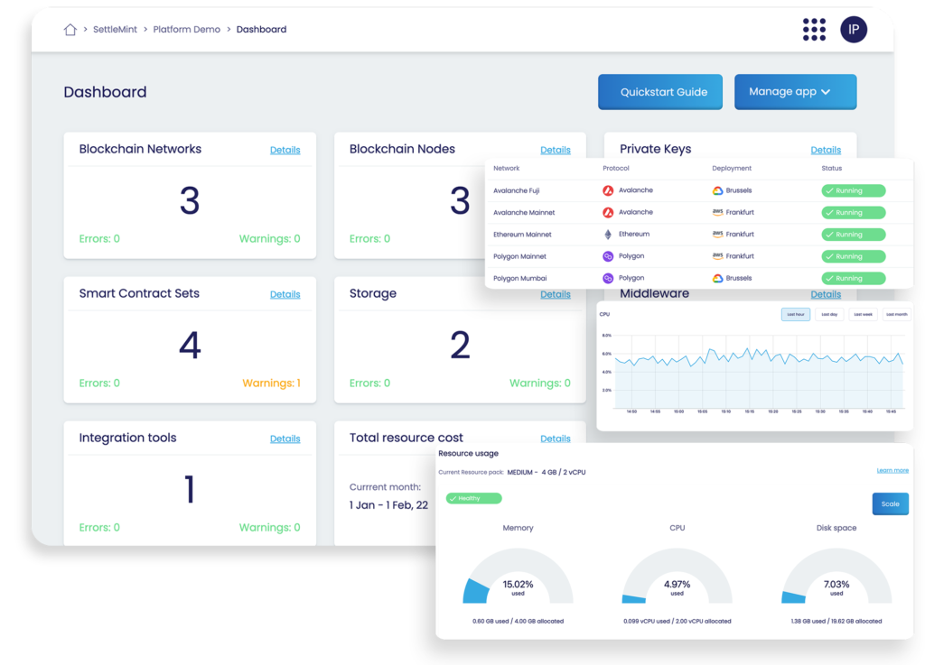
Task: Click 'Avalanche Mainnet' network name
Action: click(x=524, y=213)
